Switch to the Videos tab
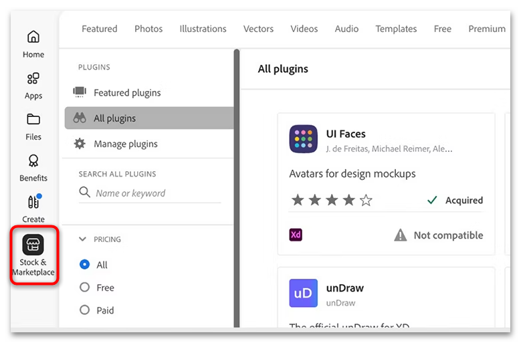Image resolution: width=521 pixels, height=343 pixels. click(x=304, y=29)
